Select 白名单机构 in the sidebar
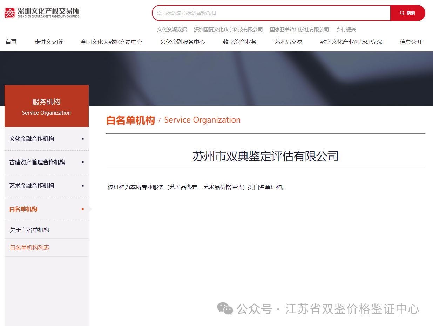 (x=47, y=209)
